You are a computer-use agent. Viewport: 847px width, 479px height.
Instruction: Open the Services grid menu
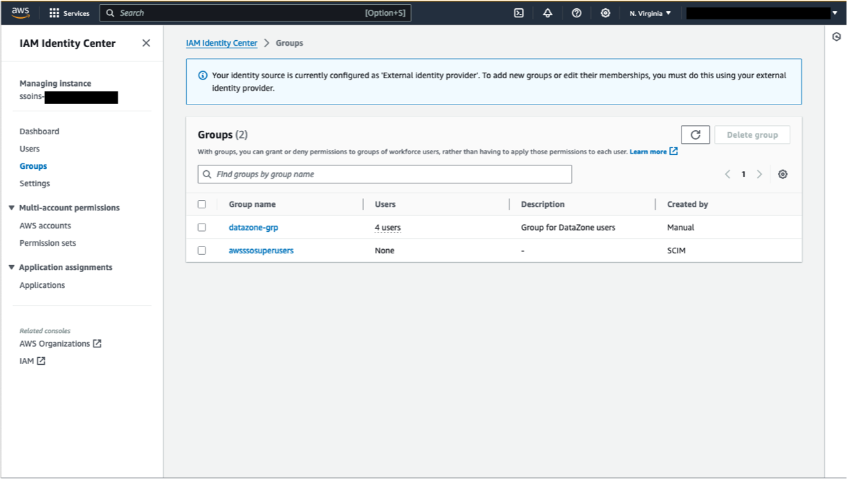[x=69, y=13]
